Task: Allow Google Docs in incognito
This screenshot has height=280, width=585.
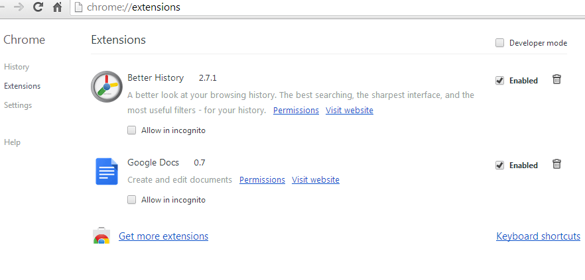Action: (x=132, y=200)
